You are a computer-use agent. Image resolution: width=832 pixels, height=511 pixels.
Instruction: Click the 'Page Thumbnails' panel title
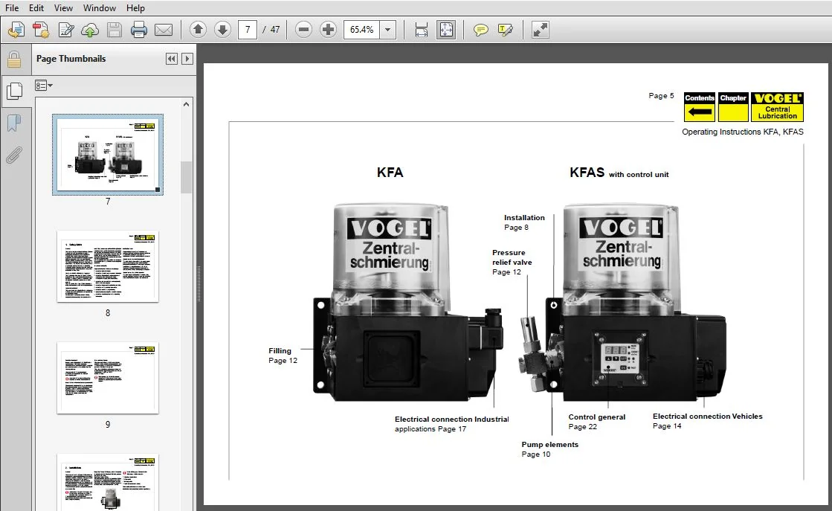[x=71, y=59]
